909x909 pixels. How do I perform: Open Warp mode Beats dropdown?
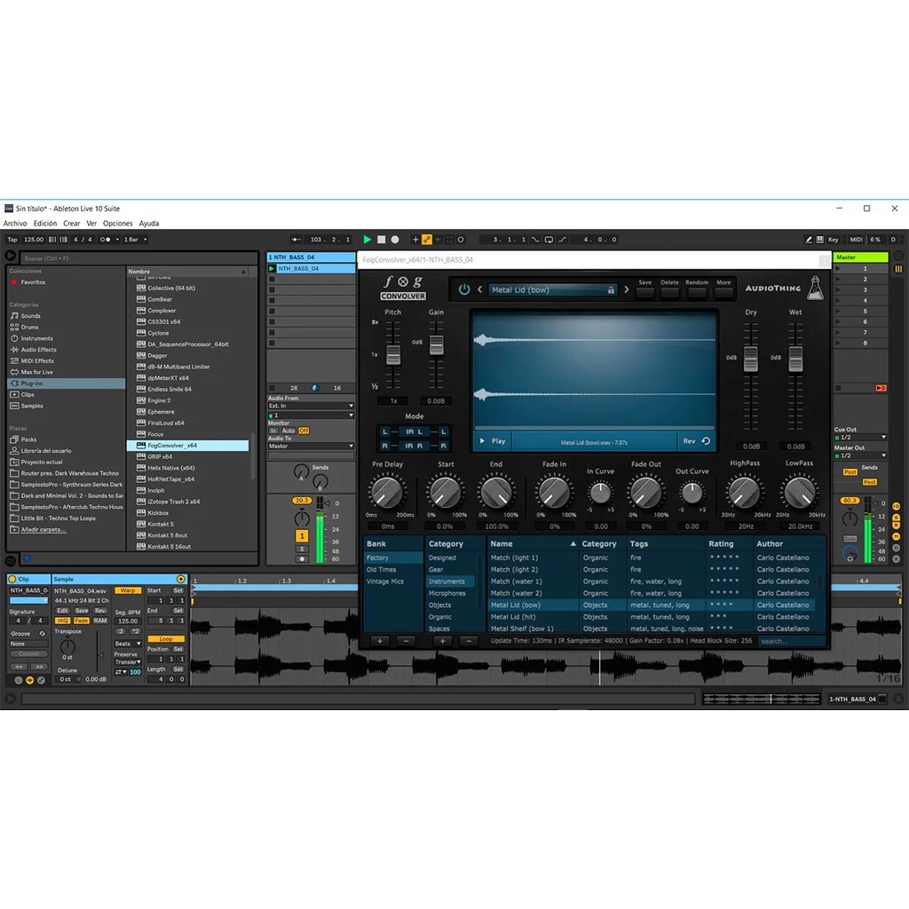[128, 644]
